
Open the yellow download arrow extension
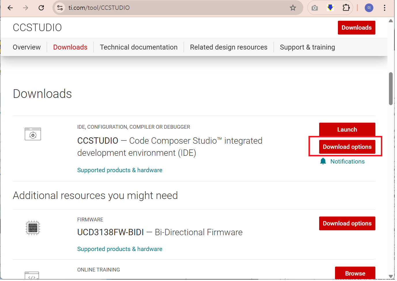pos(330,8)
